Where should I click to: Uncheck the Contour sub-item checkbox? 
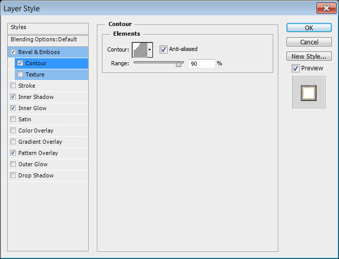click(20, 63)
